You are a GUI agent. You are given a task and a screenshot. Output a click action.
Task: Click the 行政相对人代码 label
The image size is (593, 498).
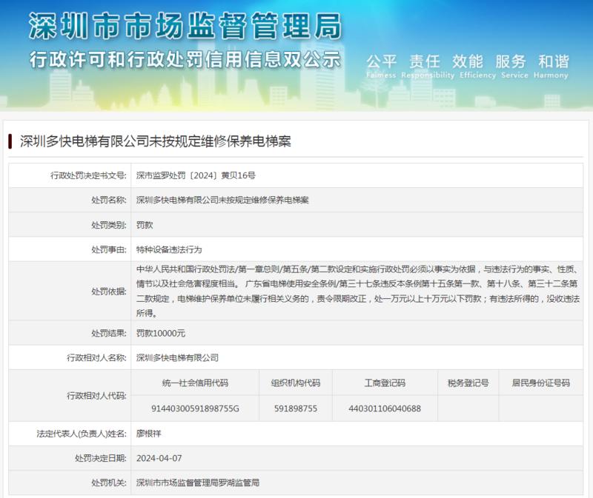point(96,396)
